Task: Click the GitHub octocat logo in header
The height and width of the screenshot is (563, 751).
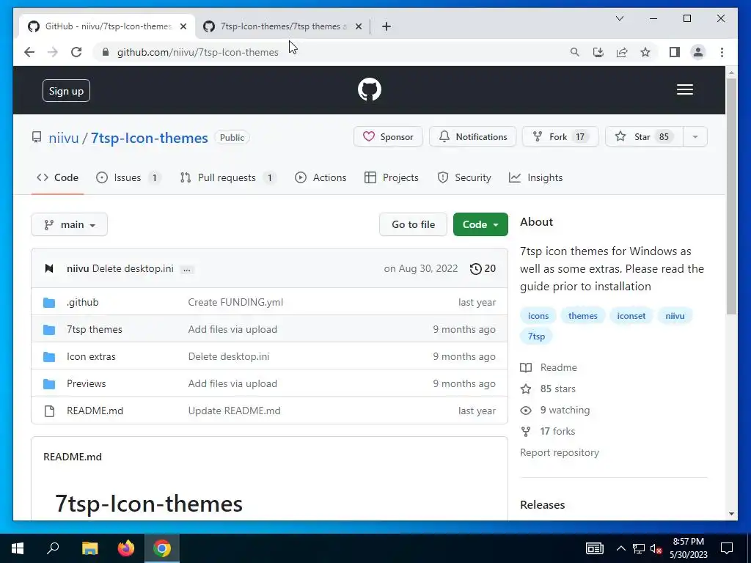Action: pos(370,89)
